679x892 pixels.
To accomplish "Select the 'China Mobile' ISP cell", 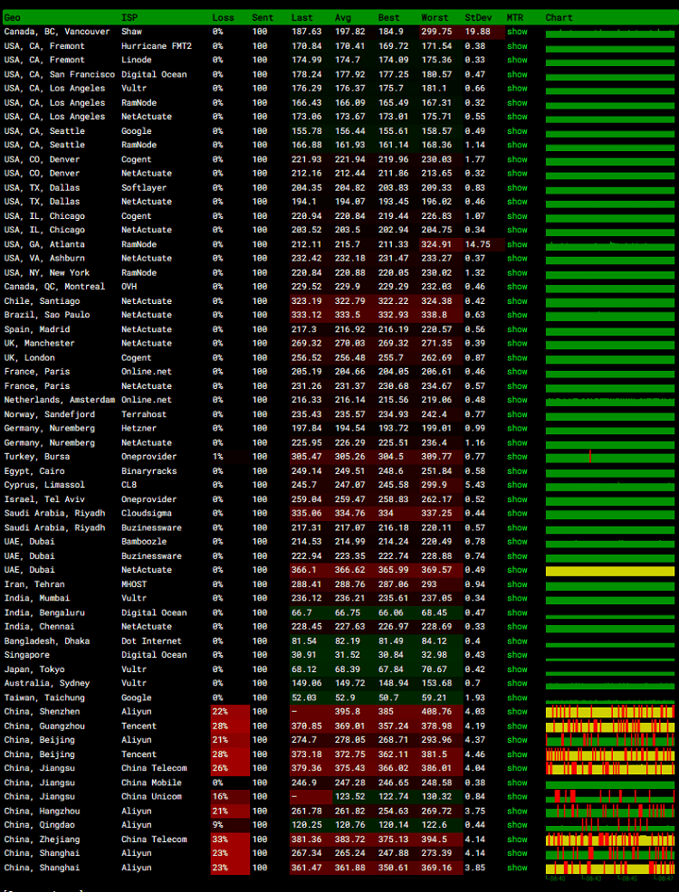I will pyautogui.click(x=151, y=783).
